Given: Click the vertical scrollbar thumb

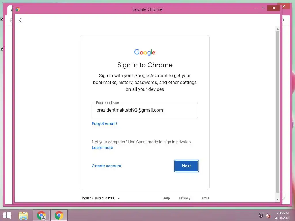Looking at the screenshot, I should (x=277, y=112).
